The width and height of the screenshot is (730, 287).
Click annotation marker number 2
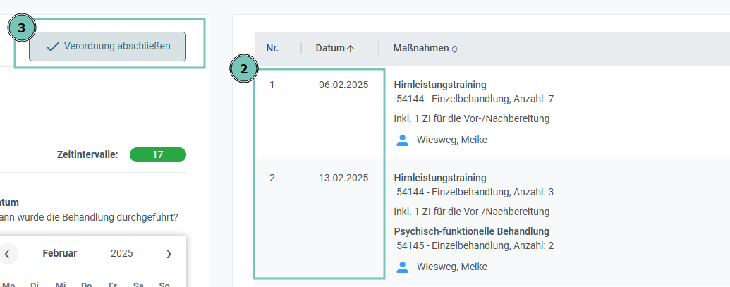[243, 69]
